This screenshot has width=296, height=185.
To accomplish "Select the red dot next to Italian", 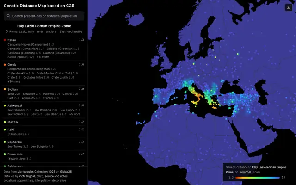I will click(x=5, y=40).
